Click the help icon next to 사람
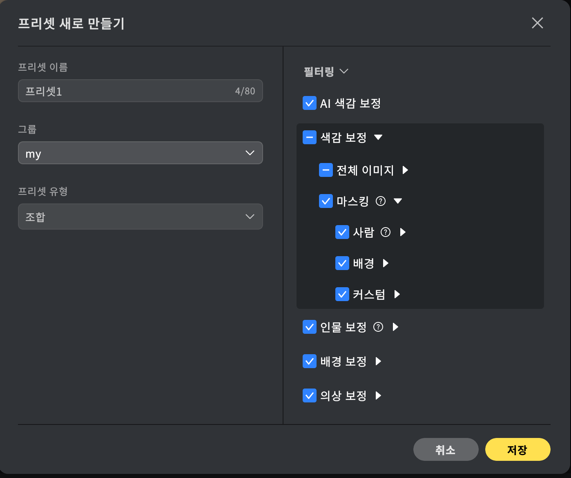This screenshot has height=478, width=571. pos(386,232)
